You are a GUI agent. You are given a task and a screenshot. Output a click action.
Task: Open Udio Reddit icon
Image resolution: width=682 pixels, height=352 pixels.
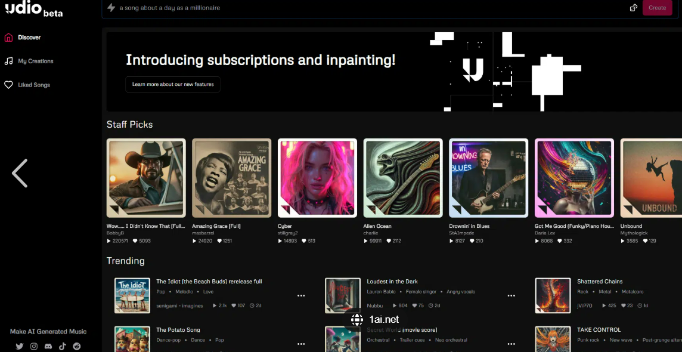pos(77,347)
